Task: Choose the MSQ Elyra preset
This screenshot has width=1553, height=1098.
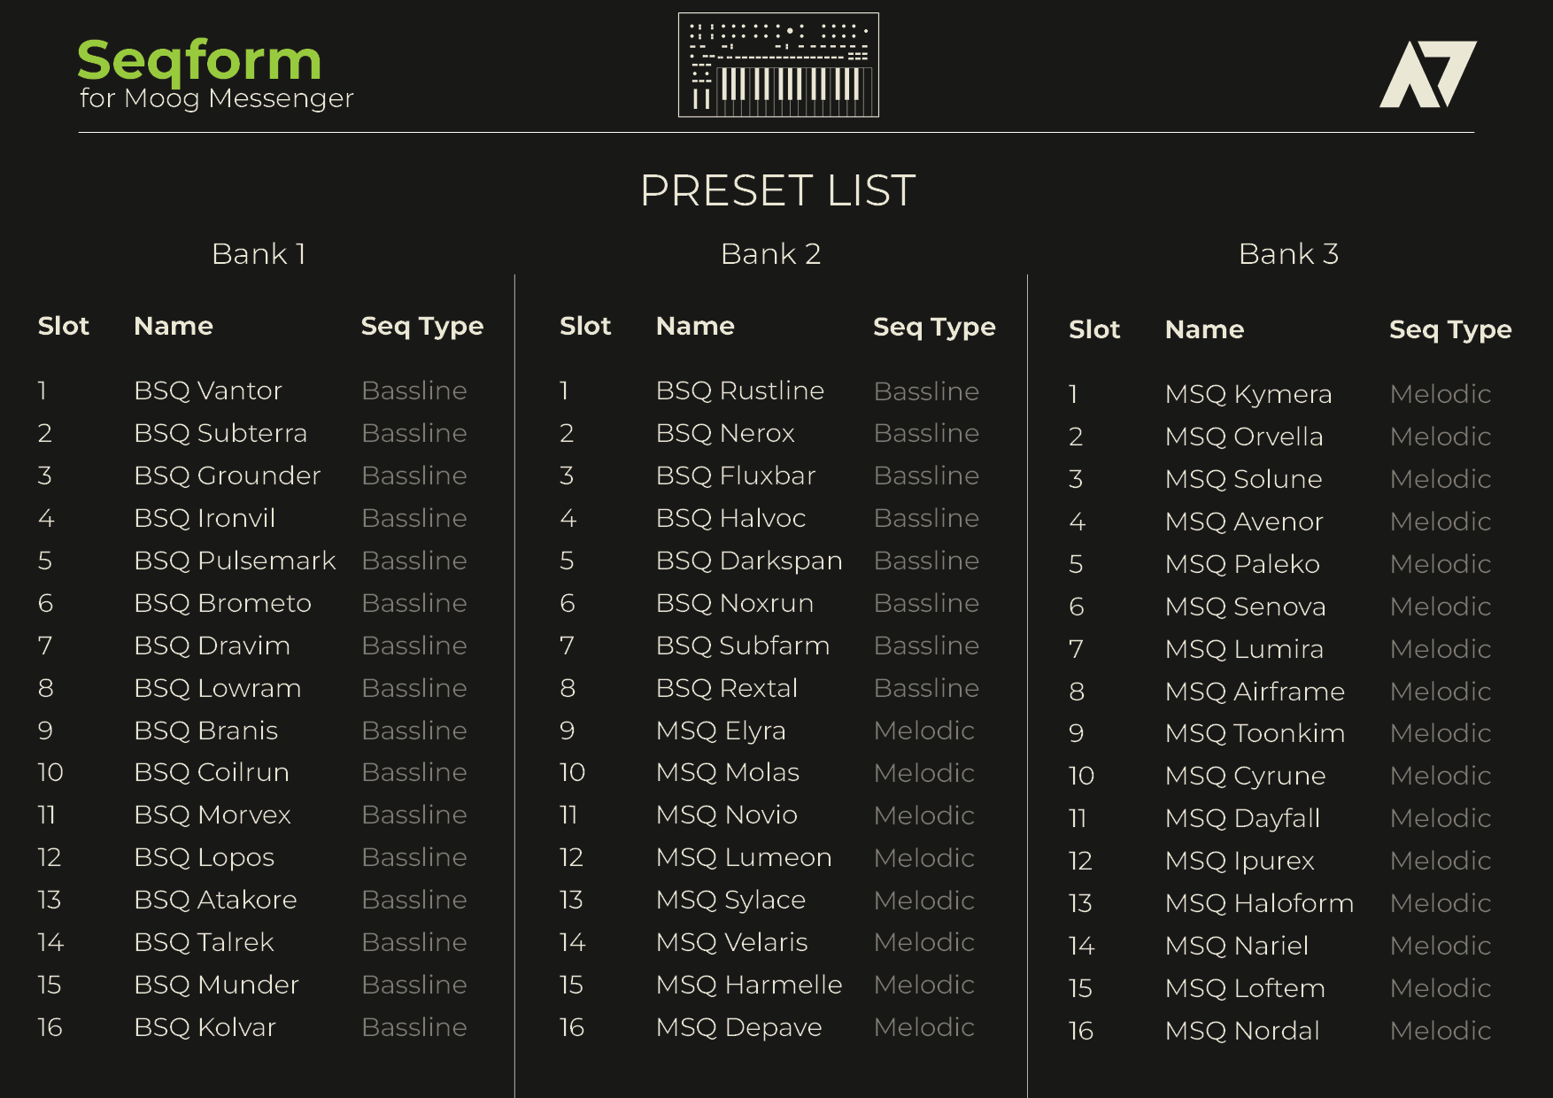Action: pos(721,731)
